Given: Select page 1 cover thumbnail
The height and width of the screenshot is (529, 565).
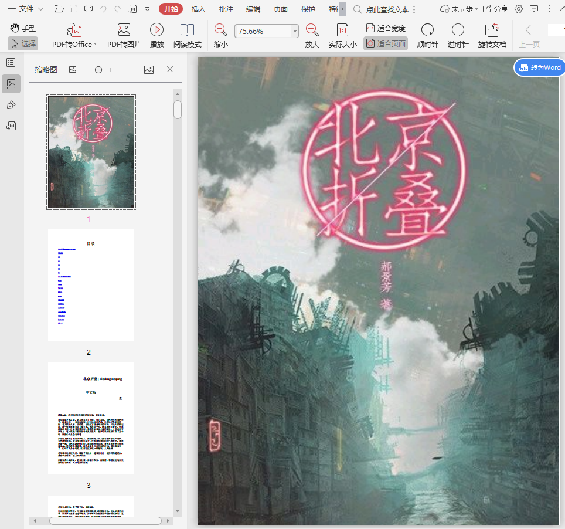Looking at the screenshot, I should (x=91, y=152).
